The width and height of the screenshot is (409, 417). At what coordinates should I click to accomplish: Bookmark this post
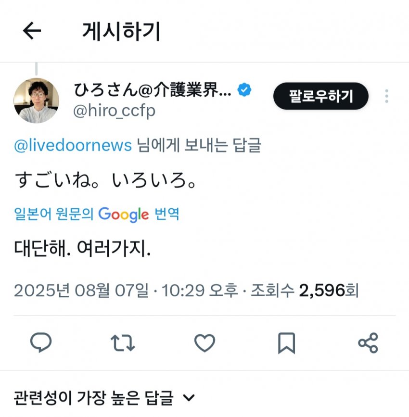tap(287, 343)
